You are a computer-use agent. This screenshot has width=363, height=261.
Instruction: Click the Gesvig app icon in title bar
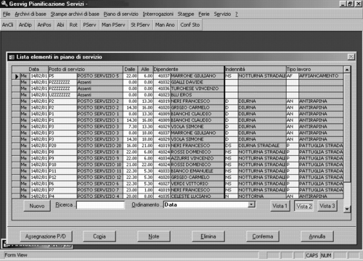tap(4, 4)
